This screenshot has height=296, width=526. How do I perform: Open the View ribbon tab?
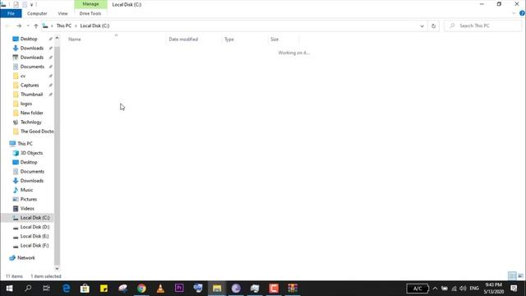(62, 13)
